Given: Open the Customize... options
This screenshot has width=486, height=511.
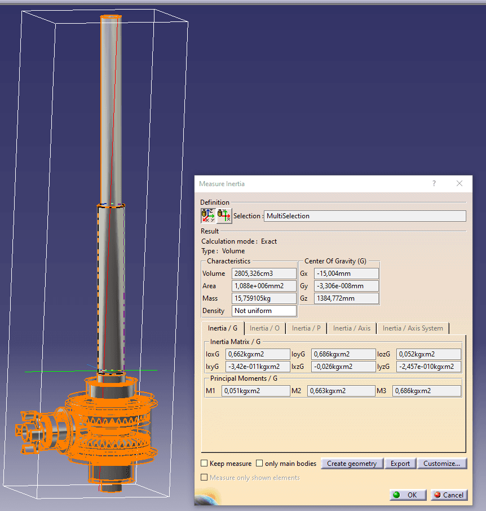Looking at the screenshot, I should click(442, 464).
